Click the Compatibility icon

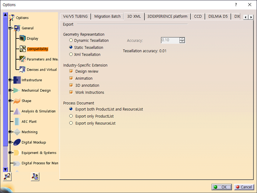(23, 49)
